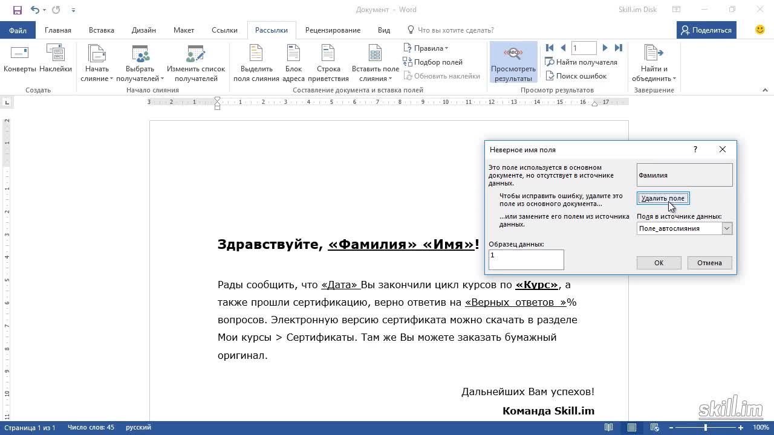Go to the previous record
The image size is (774, 435).
pos(563,48)
